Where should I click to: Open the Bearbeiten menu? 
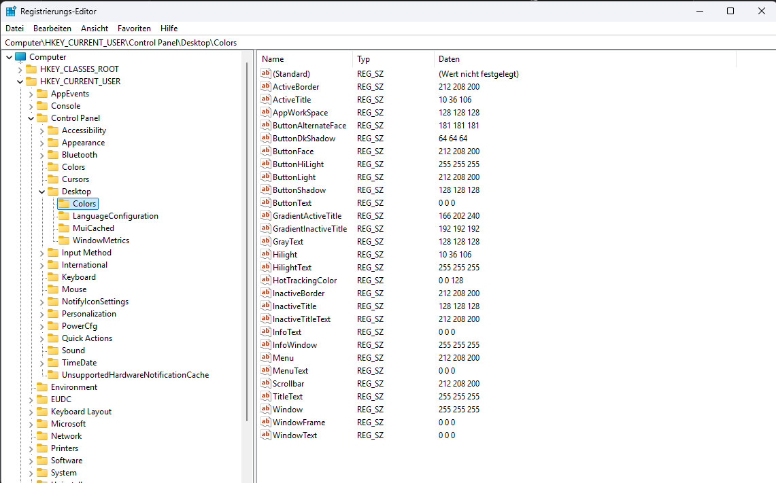point(52,28)
